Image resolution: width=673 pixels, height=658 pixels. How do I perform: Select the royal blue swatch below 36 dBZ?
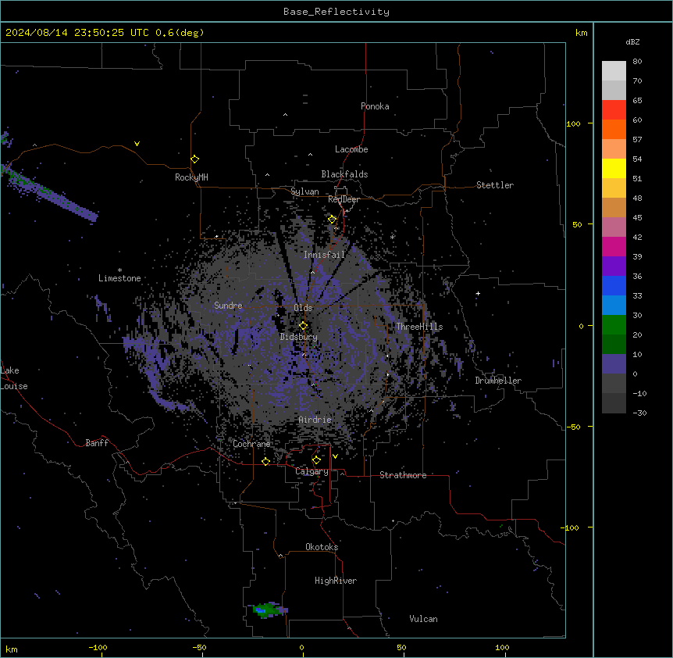point(614,285)
